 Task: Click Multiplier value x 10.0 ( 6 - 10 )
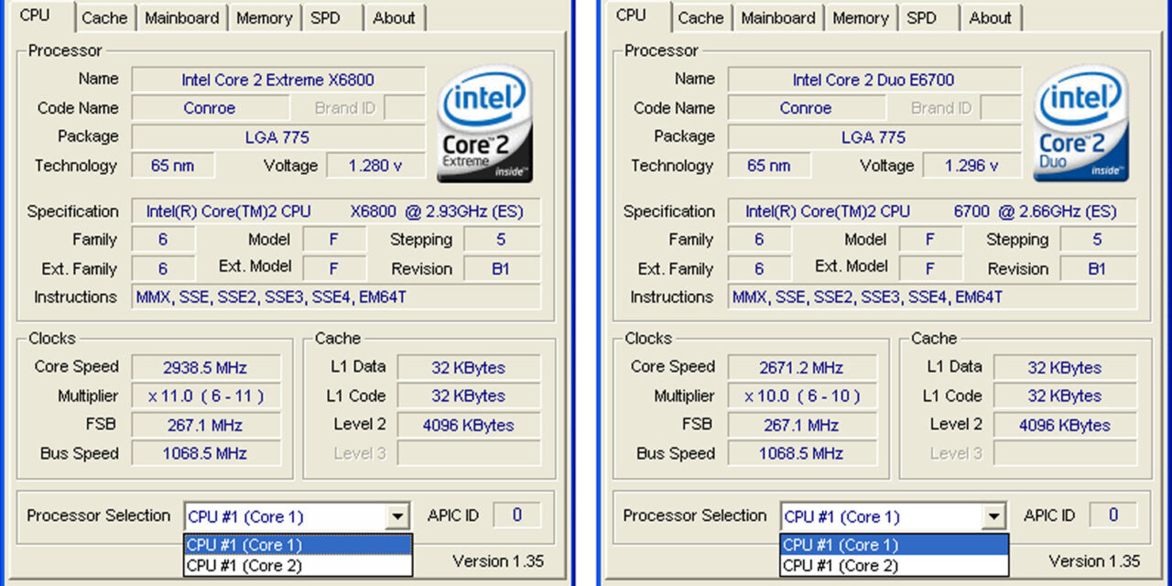[x=801, y=396]
